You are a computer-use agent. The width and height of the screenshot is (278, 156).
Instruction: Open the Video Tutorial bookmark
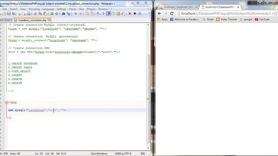[x=227, y=19]
